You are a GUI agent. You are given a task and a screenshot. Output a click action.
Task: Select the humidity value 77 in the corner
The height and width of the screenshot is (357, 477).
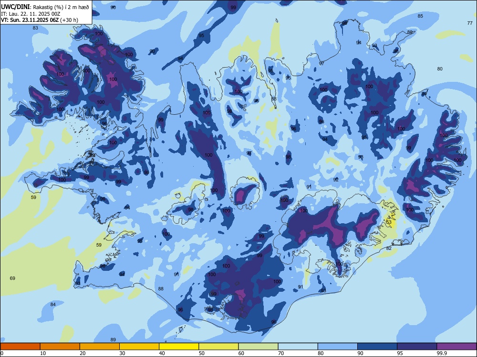coord(470,23)
